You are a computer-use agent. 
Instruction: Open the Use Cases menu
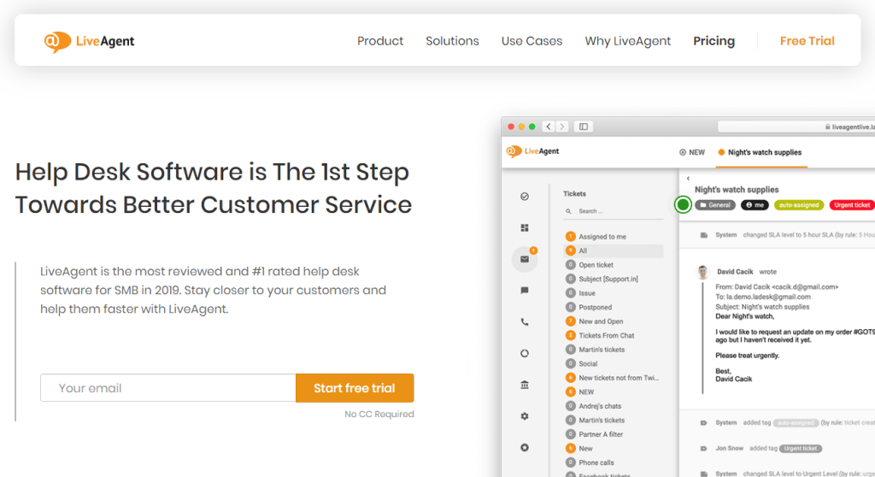click(531, 41)
